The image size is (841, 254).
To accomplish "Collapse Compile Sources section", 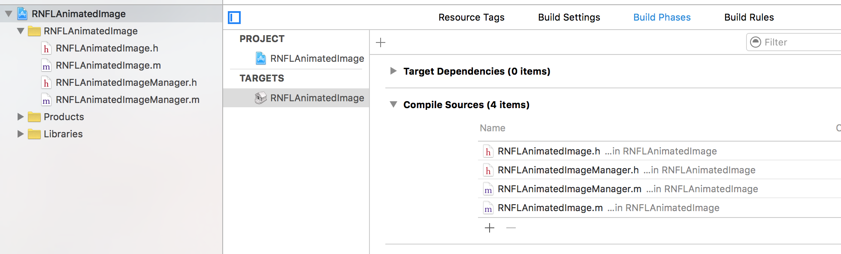I will (393, 105).
